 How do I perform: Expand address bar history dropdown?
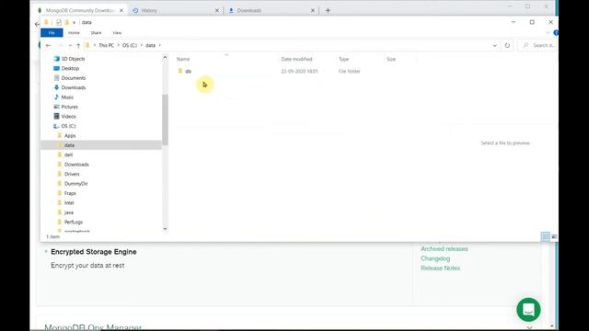coord(495,45)
